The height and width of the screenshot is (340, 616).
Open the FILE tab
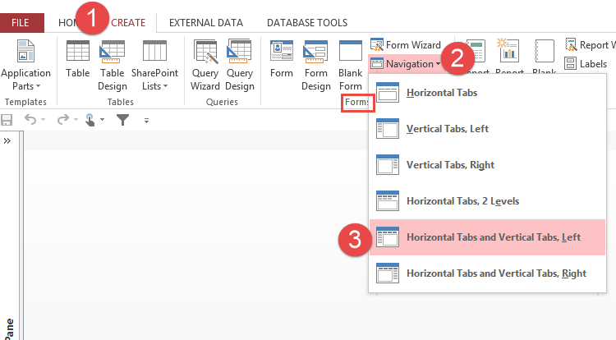(21, 23)
